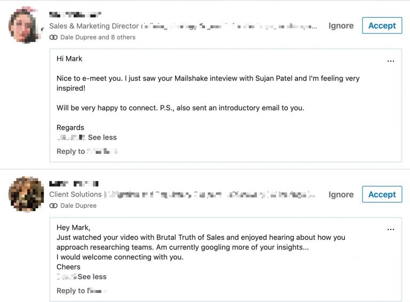
Task: Click the mutual connection icon beside the lone "Dale Dupree"
Action: coord(53,206)
